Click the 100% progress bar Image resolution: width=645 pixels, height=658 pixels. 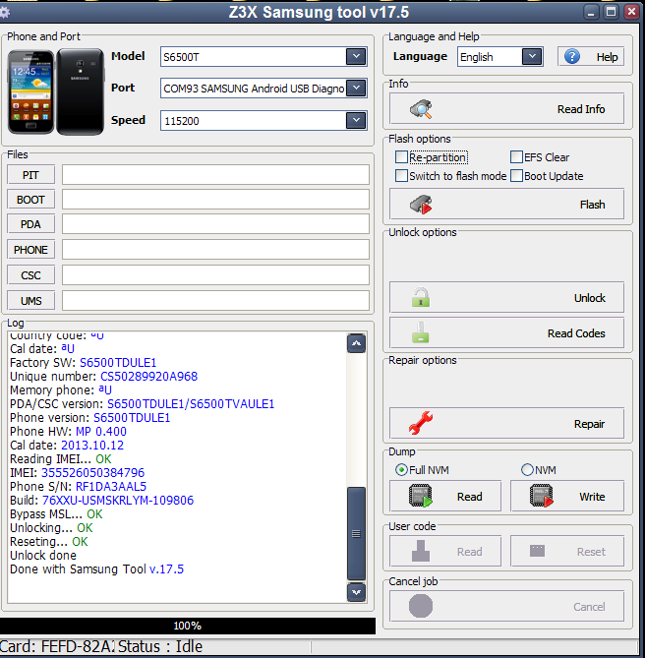point(188,626)
